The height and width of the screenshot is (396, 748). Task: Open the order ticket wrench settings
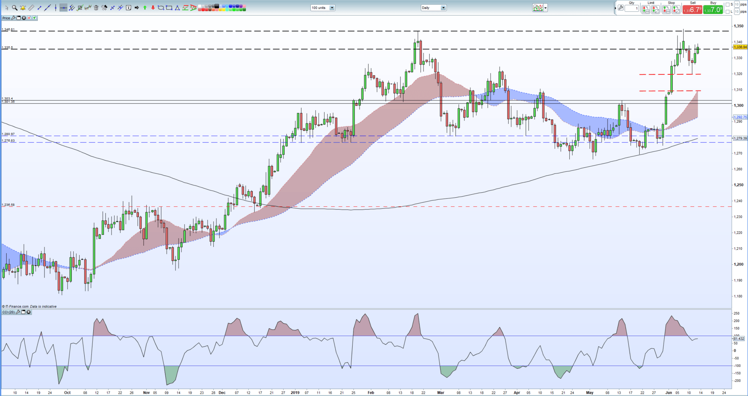[x=620, y=8]
